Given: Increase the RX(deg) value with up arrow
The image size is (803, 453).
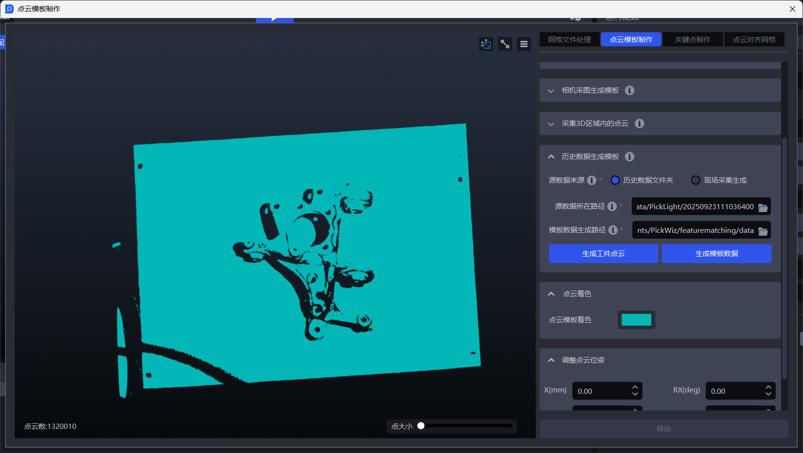Looking at the screenshot, I should (x=768, y=388).
